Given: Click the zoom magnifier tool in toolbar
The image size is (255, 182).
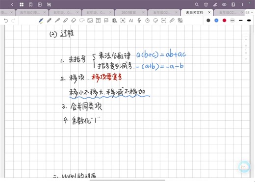Looking at the screenshot, I should 114,21.
